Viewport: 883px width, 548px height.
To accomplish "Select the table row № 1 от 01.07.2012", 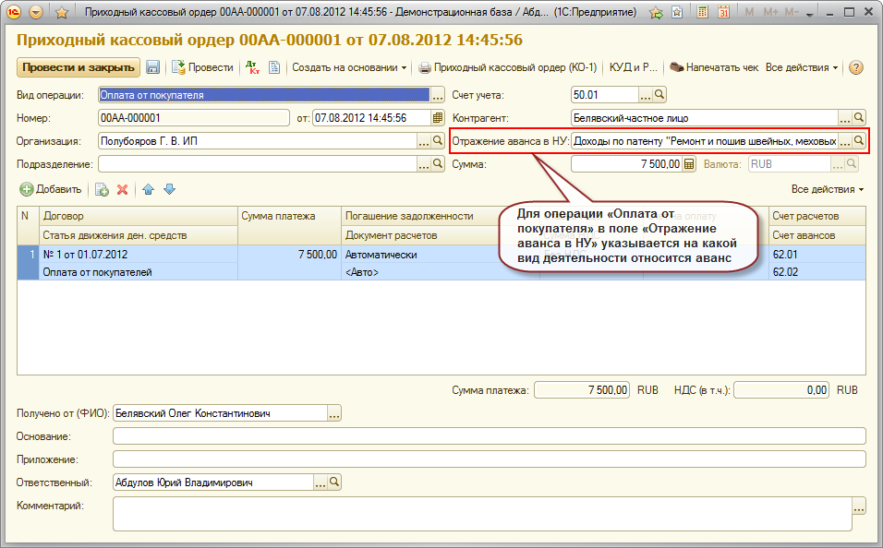I will tap(139, 254).
